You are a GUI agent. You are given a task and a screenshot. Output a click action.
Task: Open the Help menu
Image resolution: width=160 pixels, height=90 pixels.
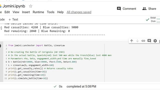(60, 12)
